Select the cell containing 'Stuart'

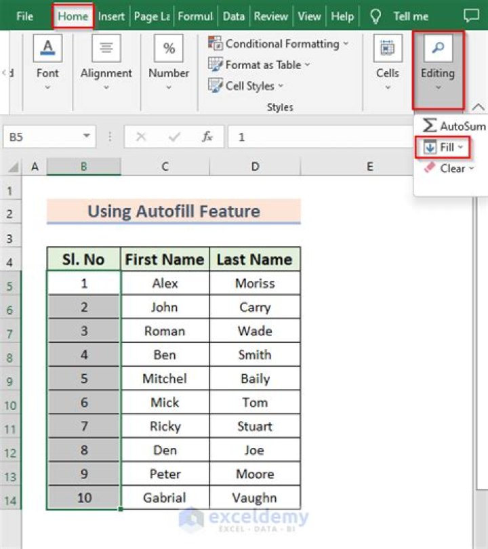coord(255,426)
